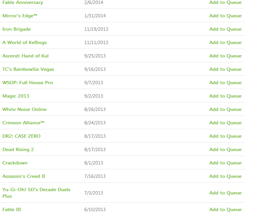Add Fable III to the queue
The image size is (259, 214).
coord(225,209)
